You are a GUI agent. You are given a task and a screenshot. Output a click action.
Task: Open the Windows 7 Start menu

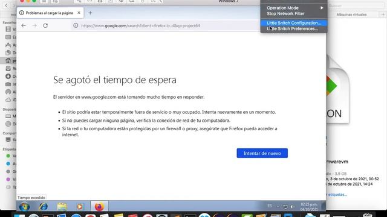point(24,206)
